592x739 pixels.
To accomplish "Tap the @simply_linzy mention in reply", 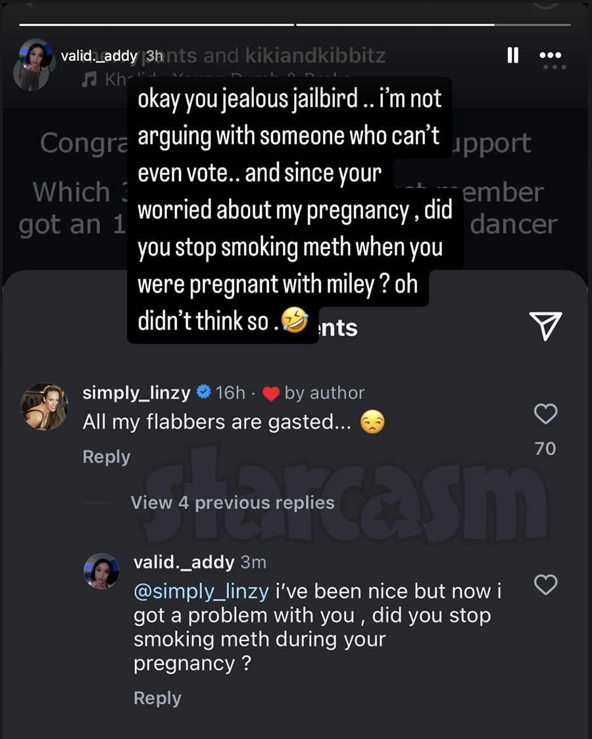I will tap(201, 591).
